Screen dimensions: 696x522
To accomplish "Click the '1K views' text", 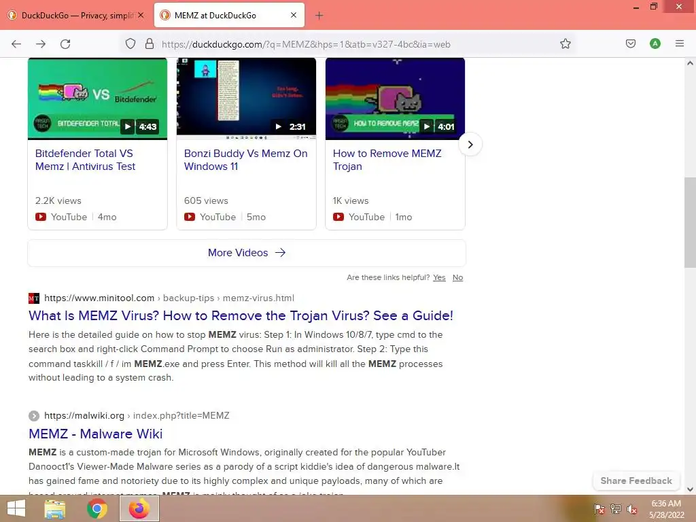I will coord(351,201).
